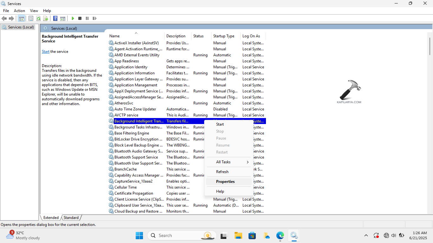Image resolution: width=433 pixels, height=243 pixels.
Task: Toggle the Show/Hide Action Pane icon
Action: [63, 18]
